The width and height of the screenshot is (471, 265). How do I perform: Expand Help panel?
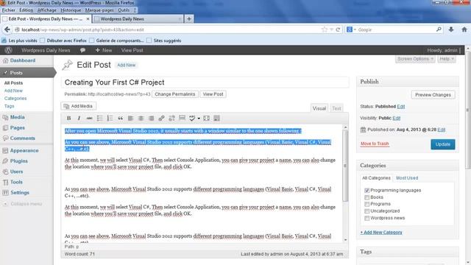click(447, 59)
